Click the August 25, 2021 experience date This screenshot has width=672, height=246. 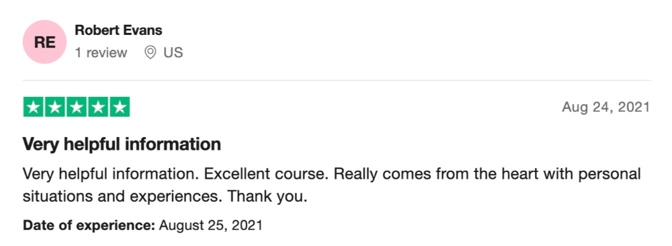pos(210,225)
